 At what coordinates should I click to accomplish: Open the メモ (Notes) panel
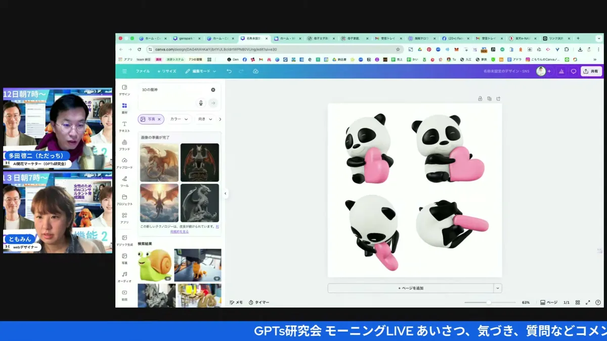pos(236,302)
